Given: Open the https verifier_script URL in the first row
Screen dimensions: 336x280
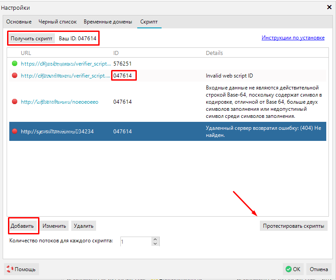Looking at the screenshot, I should click(66, 64).
